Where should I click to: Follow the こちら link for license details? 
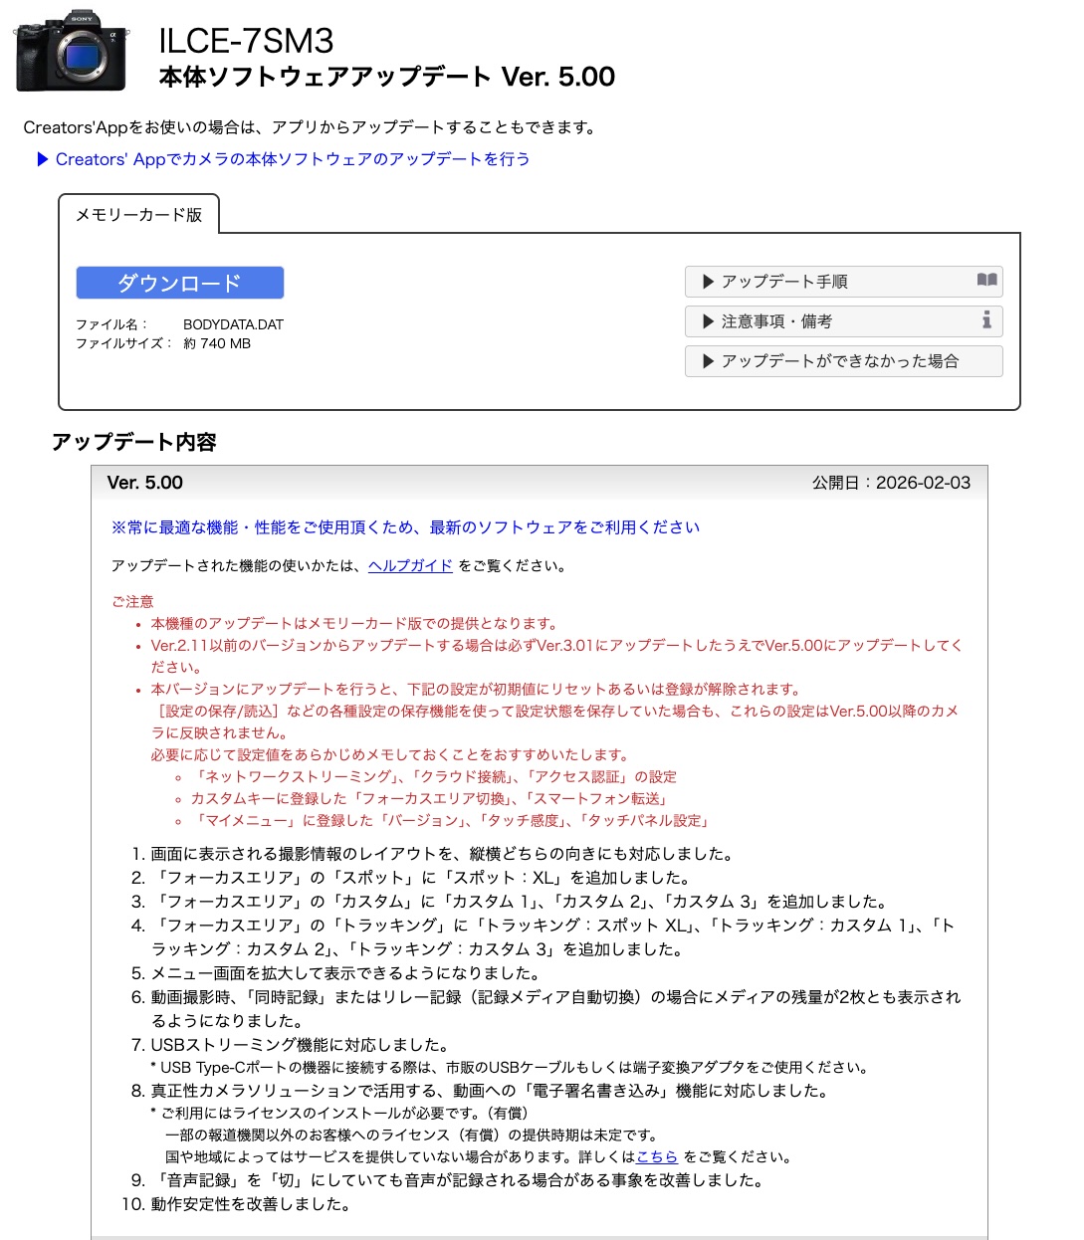[x=657, y=1156]
